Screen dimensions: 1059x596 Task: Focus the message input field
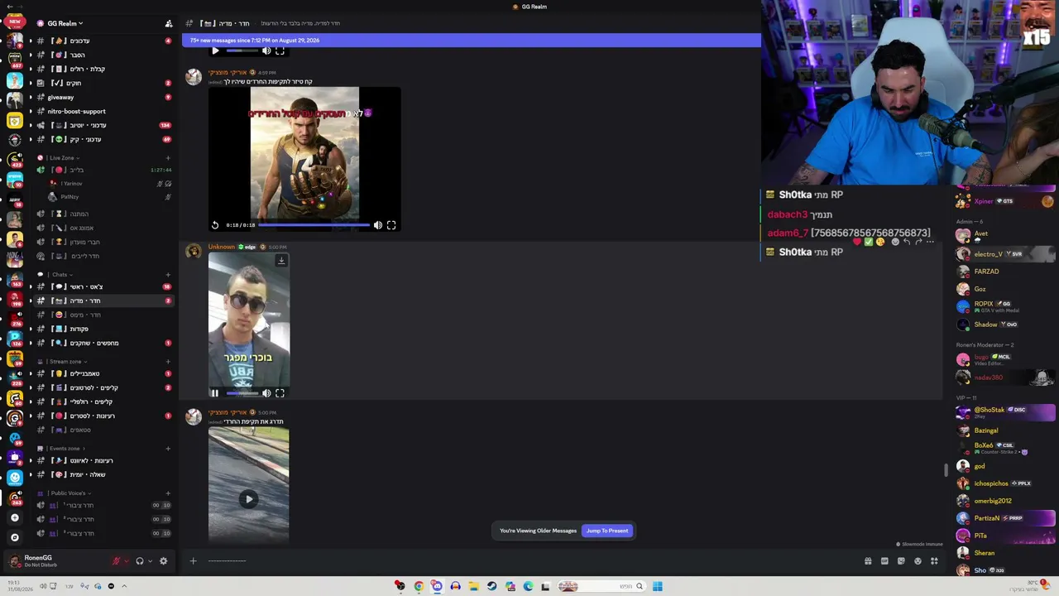click(529, 561)
